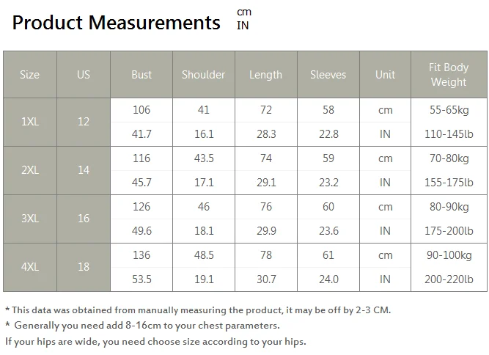Viewport: 489px width, 355px height.
Task: Select the US column header
Action: [x=84, y=75]
